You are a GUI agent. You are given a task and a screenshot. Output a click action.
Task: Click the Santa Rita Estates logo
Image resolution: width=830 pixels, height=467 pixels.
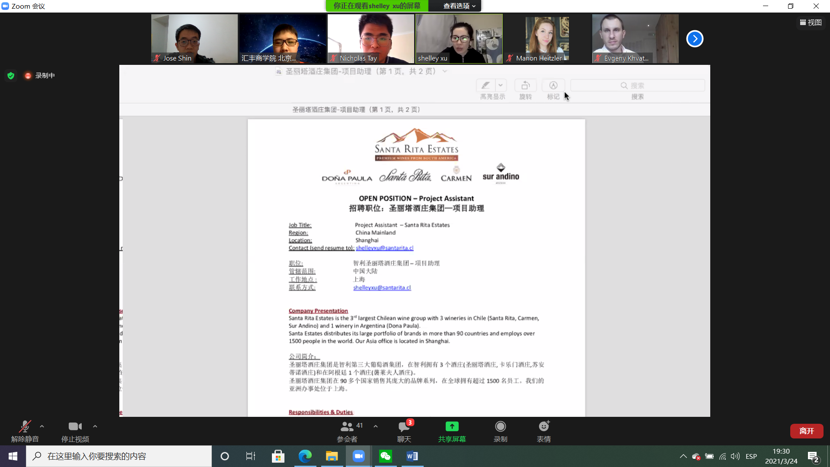pos(416,144)
